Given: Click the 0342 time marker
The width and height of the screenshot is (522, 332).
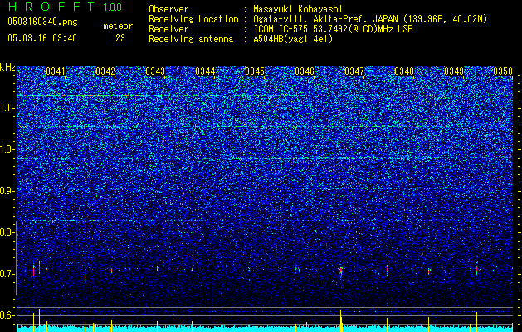Looking at the screenshot, I should pos(105,71).
